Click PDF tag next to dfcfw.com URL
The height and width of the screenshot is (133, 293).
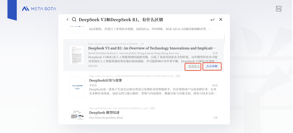pos(152,108)
